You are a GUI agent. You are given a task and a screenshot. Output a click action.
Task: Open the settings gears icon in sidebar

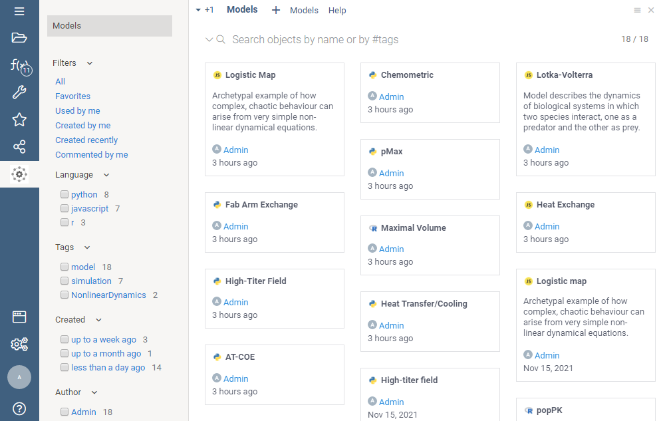[x=19, y=344]
